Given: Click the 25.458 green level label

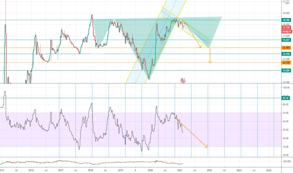Looking at the screenshot, I should click(286, 54).
